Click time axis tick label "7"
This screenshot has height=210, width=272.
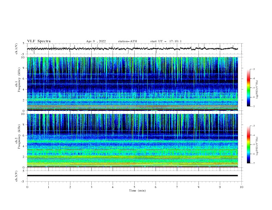click(x=177, y=187)
